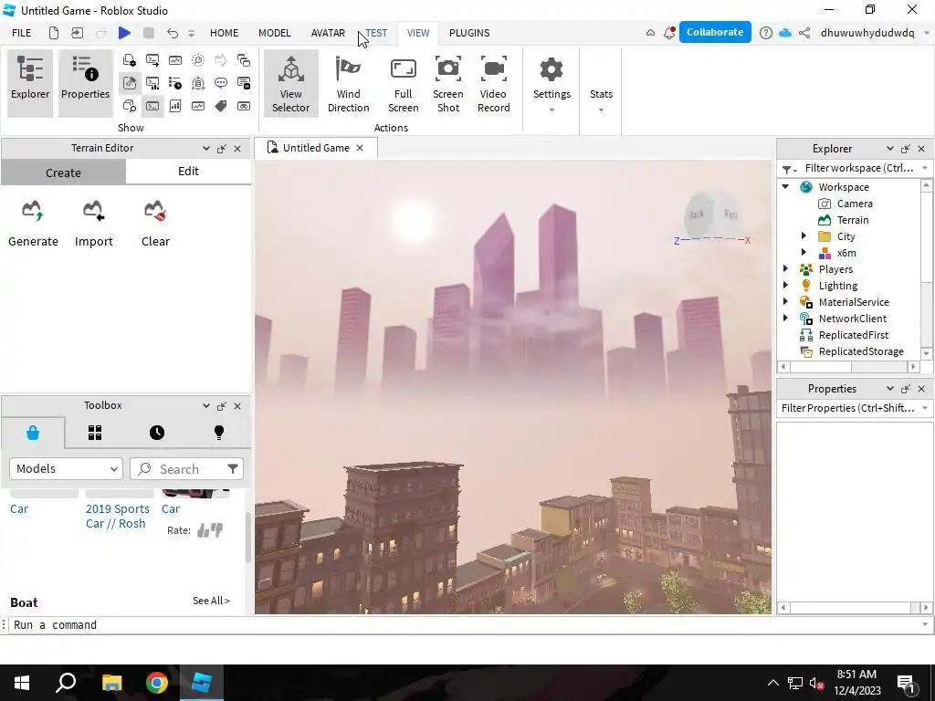The width and height of the screenshot is (935, 701).
Task: Switch to the TEST ribbon tab
Action: tap(376, 33)
